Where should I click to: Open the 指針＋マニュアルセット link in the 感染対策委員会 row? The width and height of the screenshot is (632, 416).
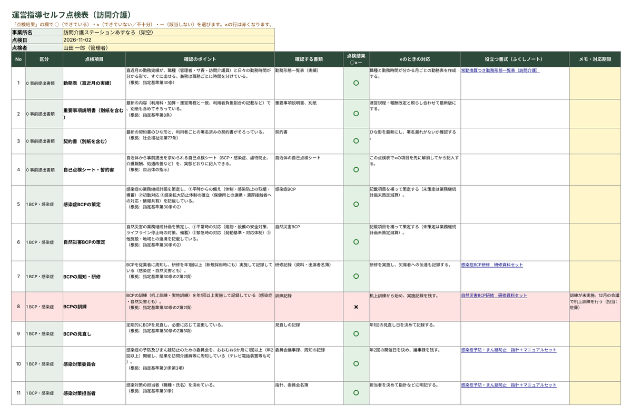click(x=509, y=350)
